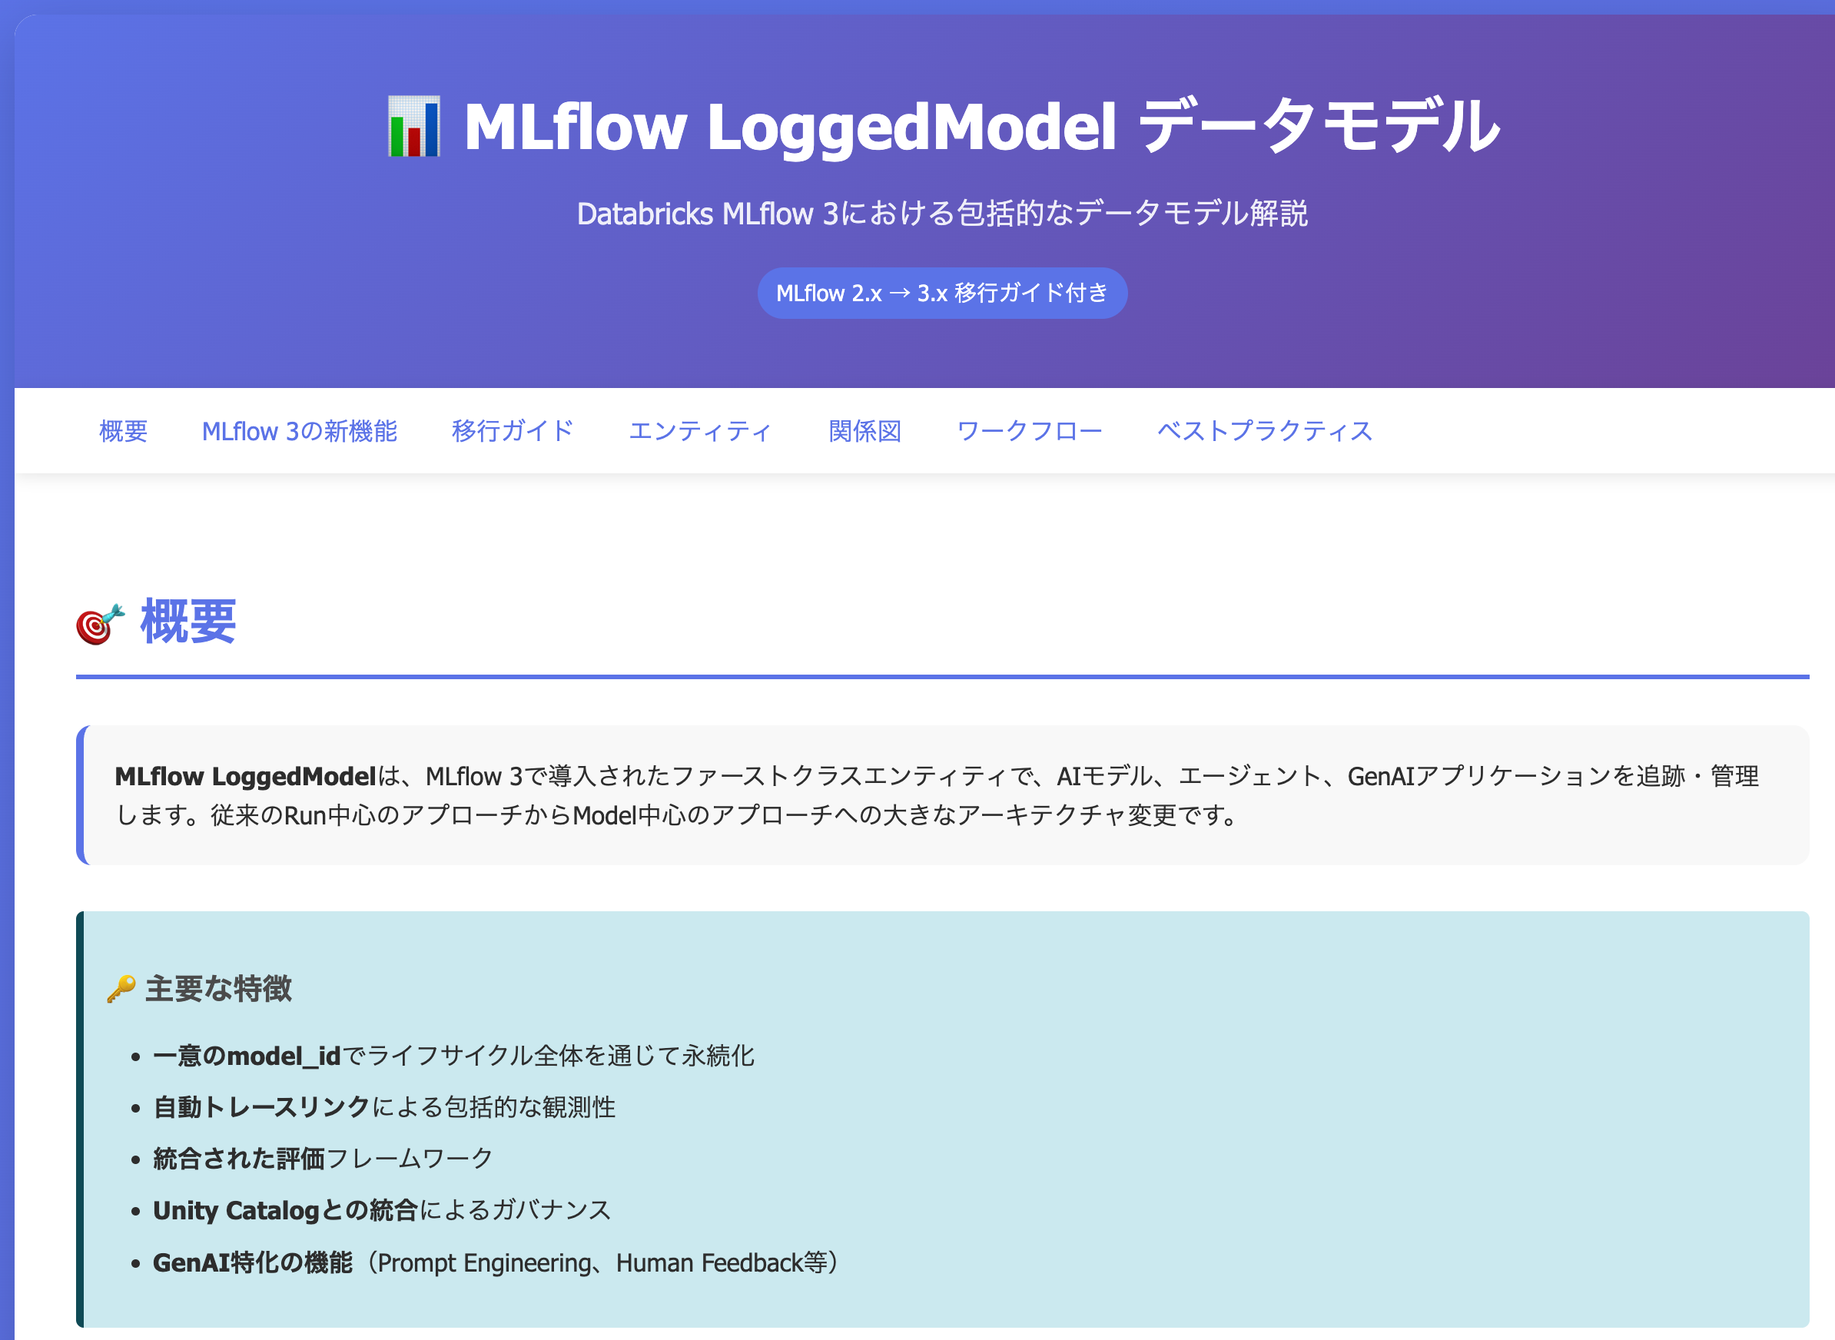Navigate to MLflow 3の新機能 section
The height and width of the screenshot is (1340, 1835).
(x=302, y=431)
